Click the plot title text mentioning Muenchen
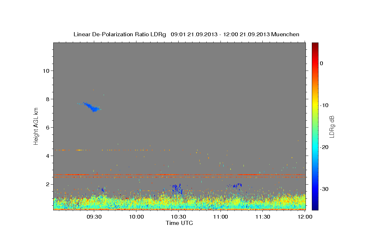This screenshot has height=252, width=378. click(x=186, y=34)
